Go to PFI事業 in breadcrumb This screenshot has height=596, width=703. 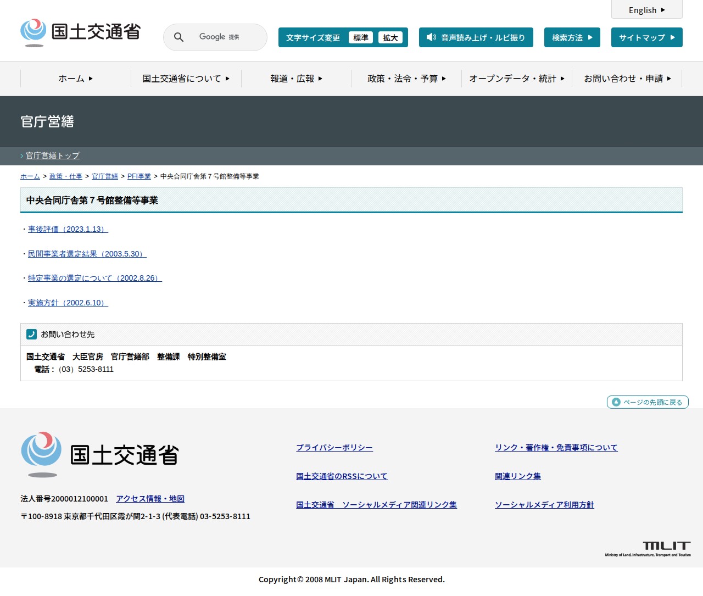tap(139, 176)
